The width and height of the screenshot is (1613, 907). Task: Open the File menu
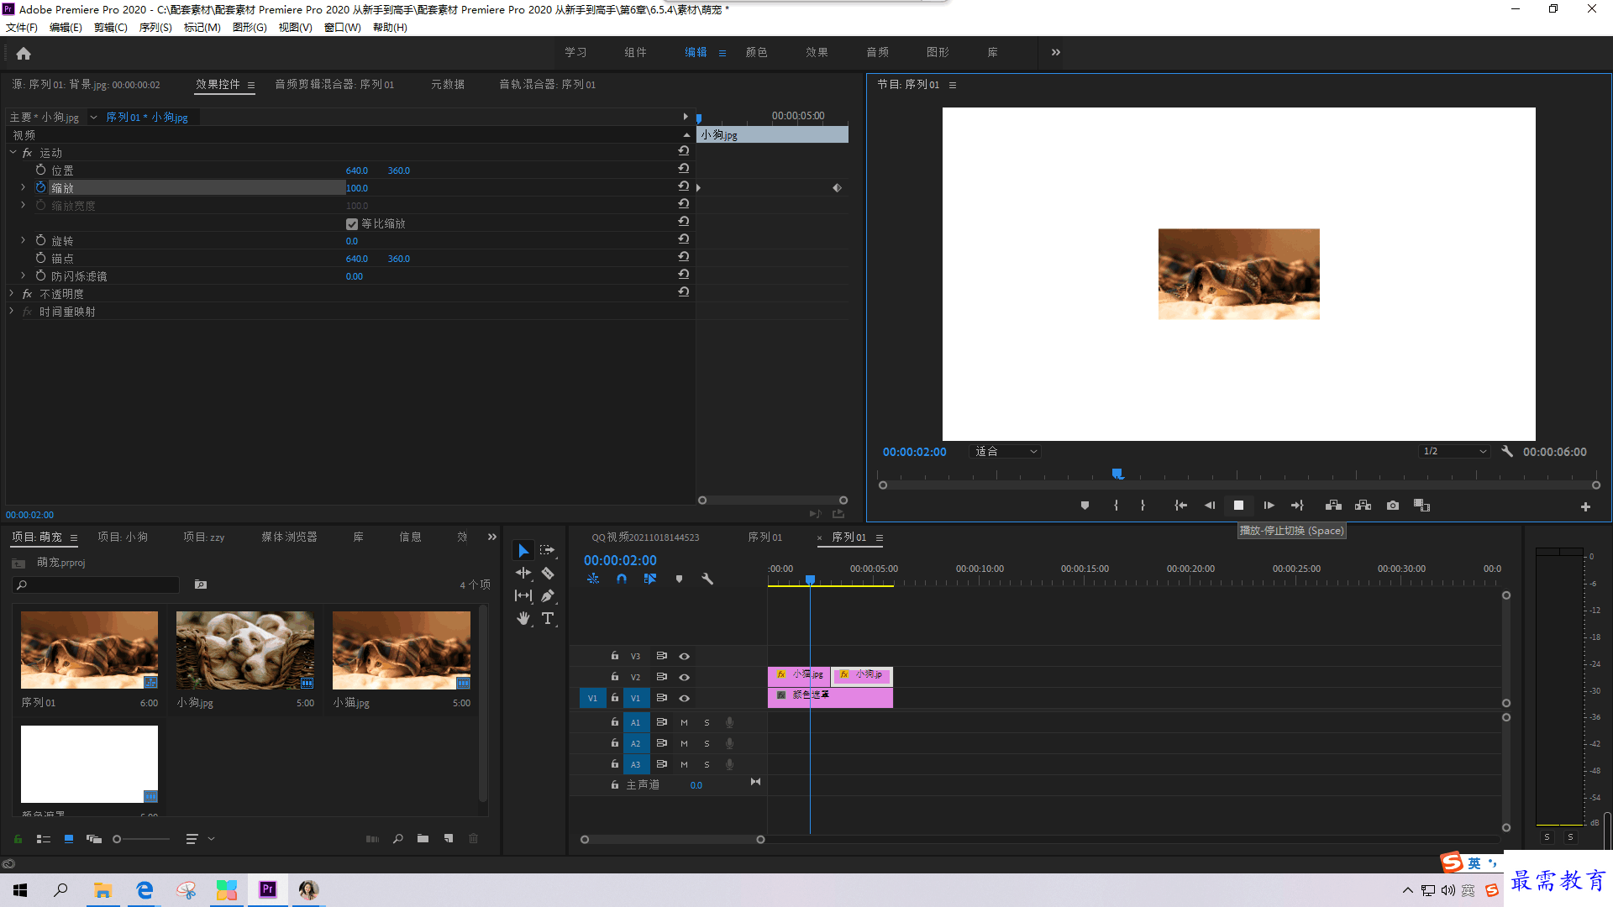click(x=22, y=28)
